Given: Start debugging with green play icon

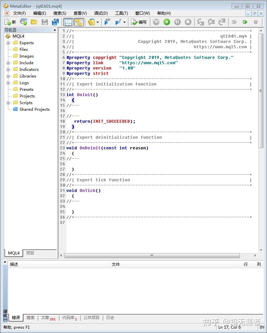Looking at the screenshot, I should [167, 22].
